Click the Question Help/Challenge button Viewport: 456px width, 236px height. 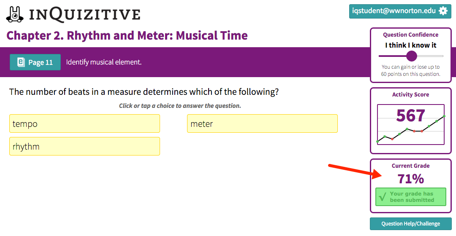tap(410, 224)
